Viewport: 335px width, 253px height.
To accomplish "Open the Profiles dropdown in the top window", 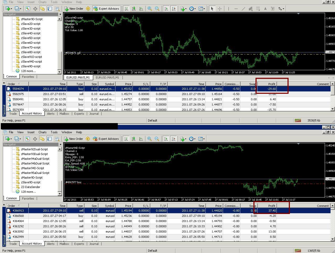I will (x=18, y=9).
